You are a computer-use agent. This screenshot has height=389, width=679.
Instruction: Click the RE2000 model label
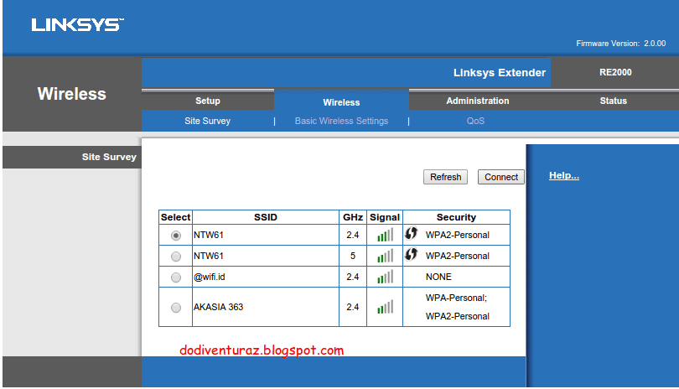615,72
